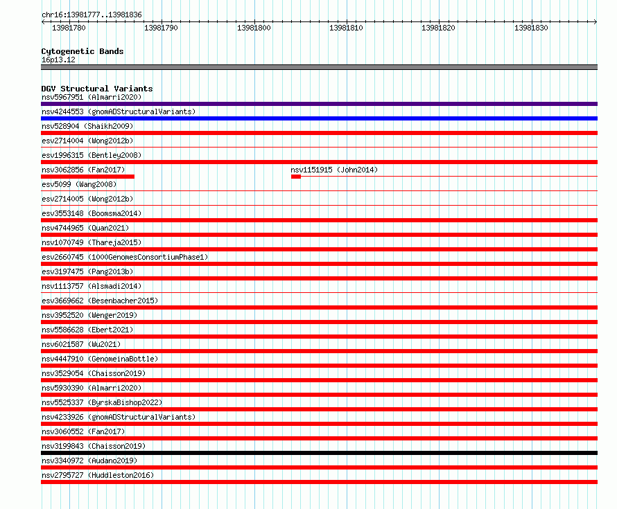Viewport: 617px width, 509px height.
Task: Open nsv3952520 (Wenger2019) entry
Action: click(x=89, y=315)
